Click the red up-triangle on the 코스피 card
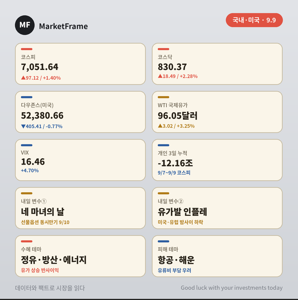298x300 pixels. pyautogui.click(x=23, y=78)
